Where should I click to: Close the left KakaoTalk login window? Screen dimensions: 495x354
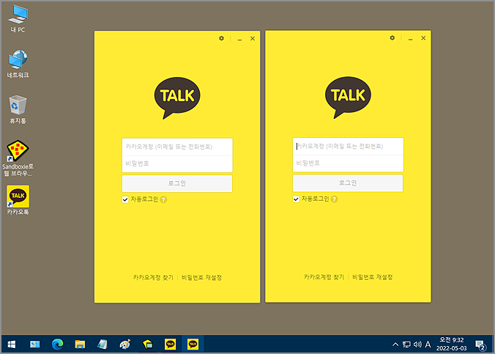[253, 39]
